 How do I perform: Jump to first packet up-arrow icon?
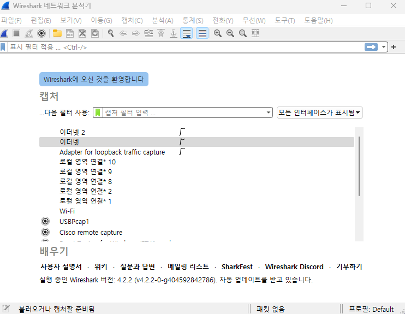pos(161,33)
